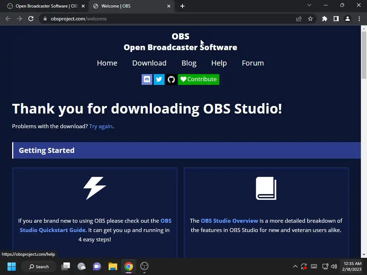The image size is (367, 275).
Task: View site information via lock icon
Action: 45,19
